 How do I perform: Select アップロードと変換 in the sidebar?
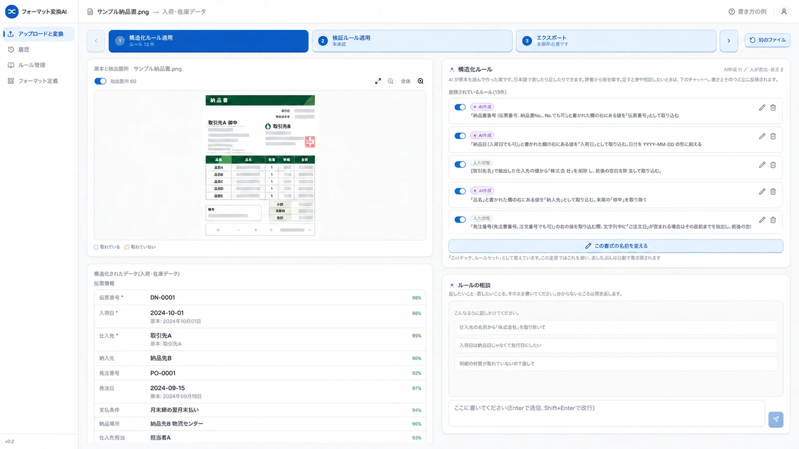(x=38, y=34)
